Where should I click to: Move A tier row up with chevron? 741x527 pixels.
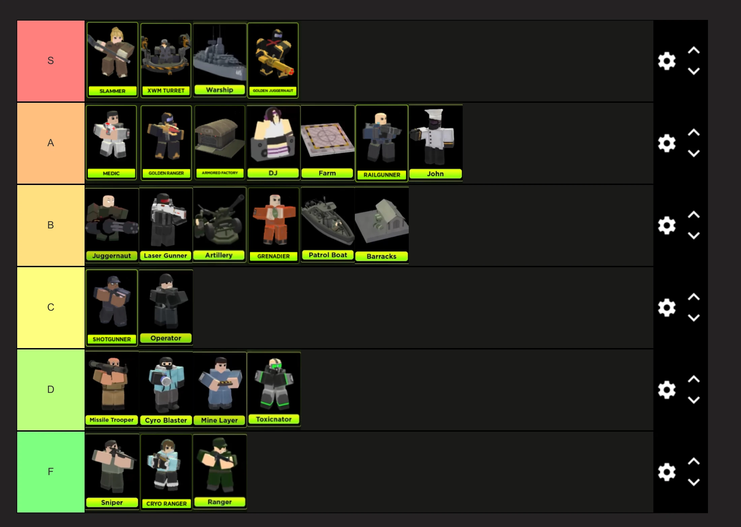(693, 132)
